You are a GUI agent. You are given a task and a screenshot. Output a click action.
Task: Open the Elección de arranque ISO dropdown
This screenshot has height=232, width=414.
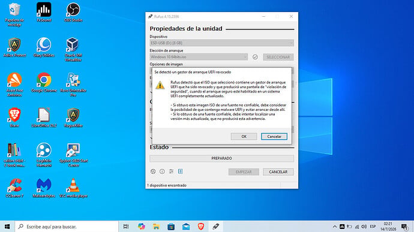tap(199, 57)
